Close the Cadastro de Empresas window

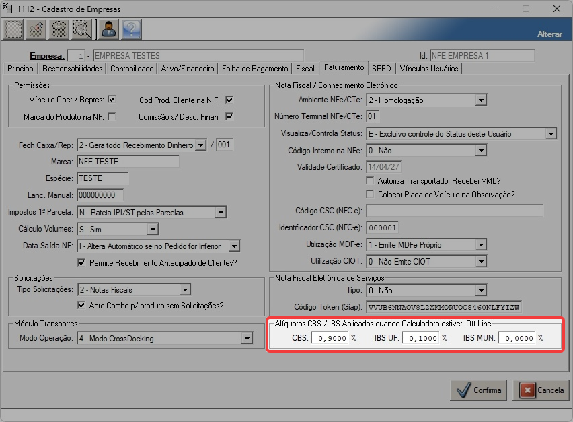[x=557, y=8]
